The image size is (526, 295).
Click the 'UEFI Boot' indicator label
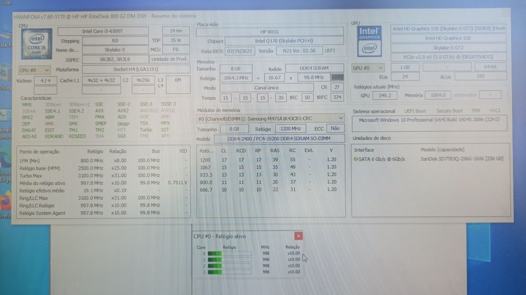click(x=415, y=111)
